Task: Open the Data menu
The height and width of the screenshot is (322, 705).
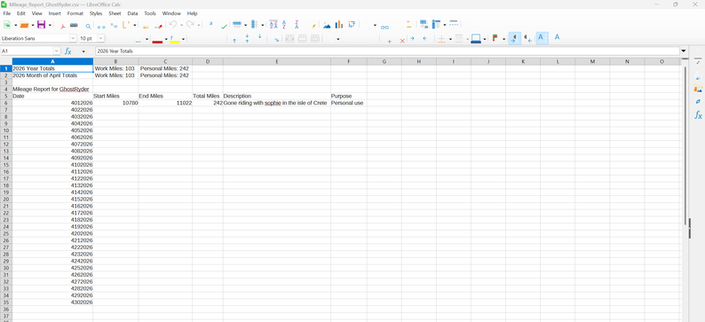Action: point(132,13)
